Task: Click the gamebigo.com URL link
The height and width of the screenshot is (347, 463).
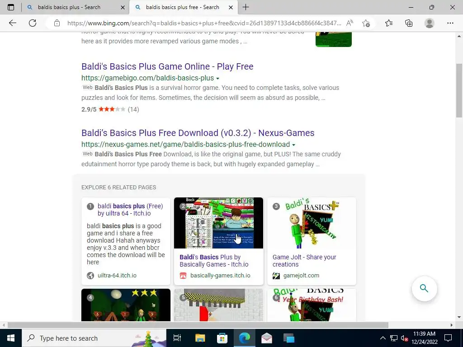Action: (x=148, y=78)
